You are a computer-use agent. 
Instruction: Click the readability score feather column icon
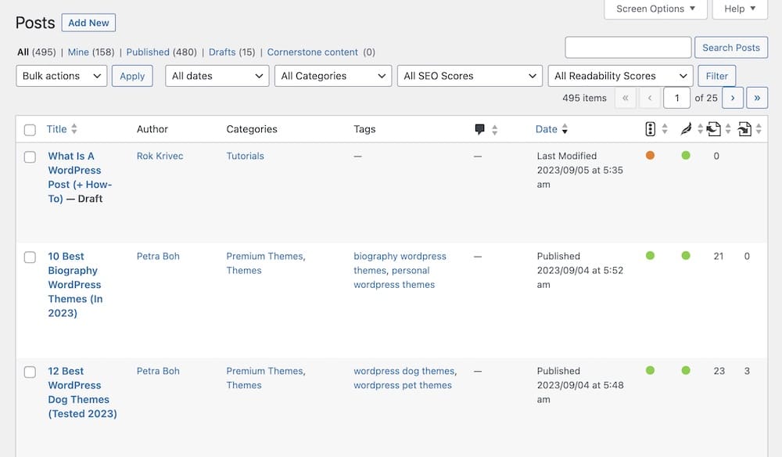coord(687,129)
